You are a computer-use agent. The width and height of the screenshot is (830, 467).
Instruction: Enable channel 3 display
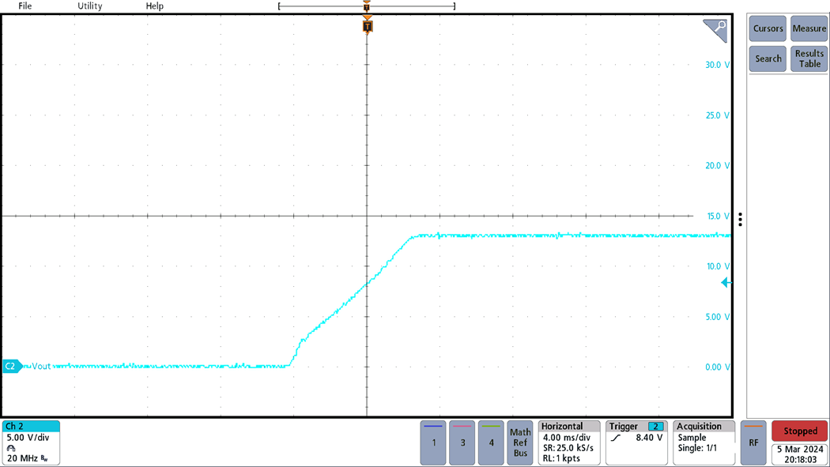(462, 443)
